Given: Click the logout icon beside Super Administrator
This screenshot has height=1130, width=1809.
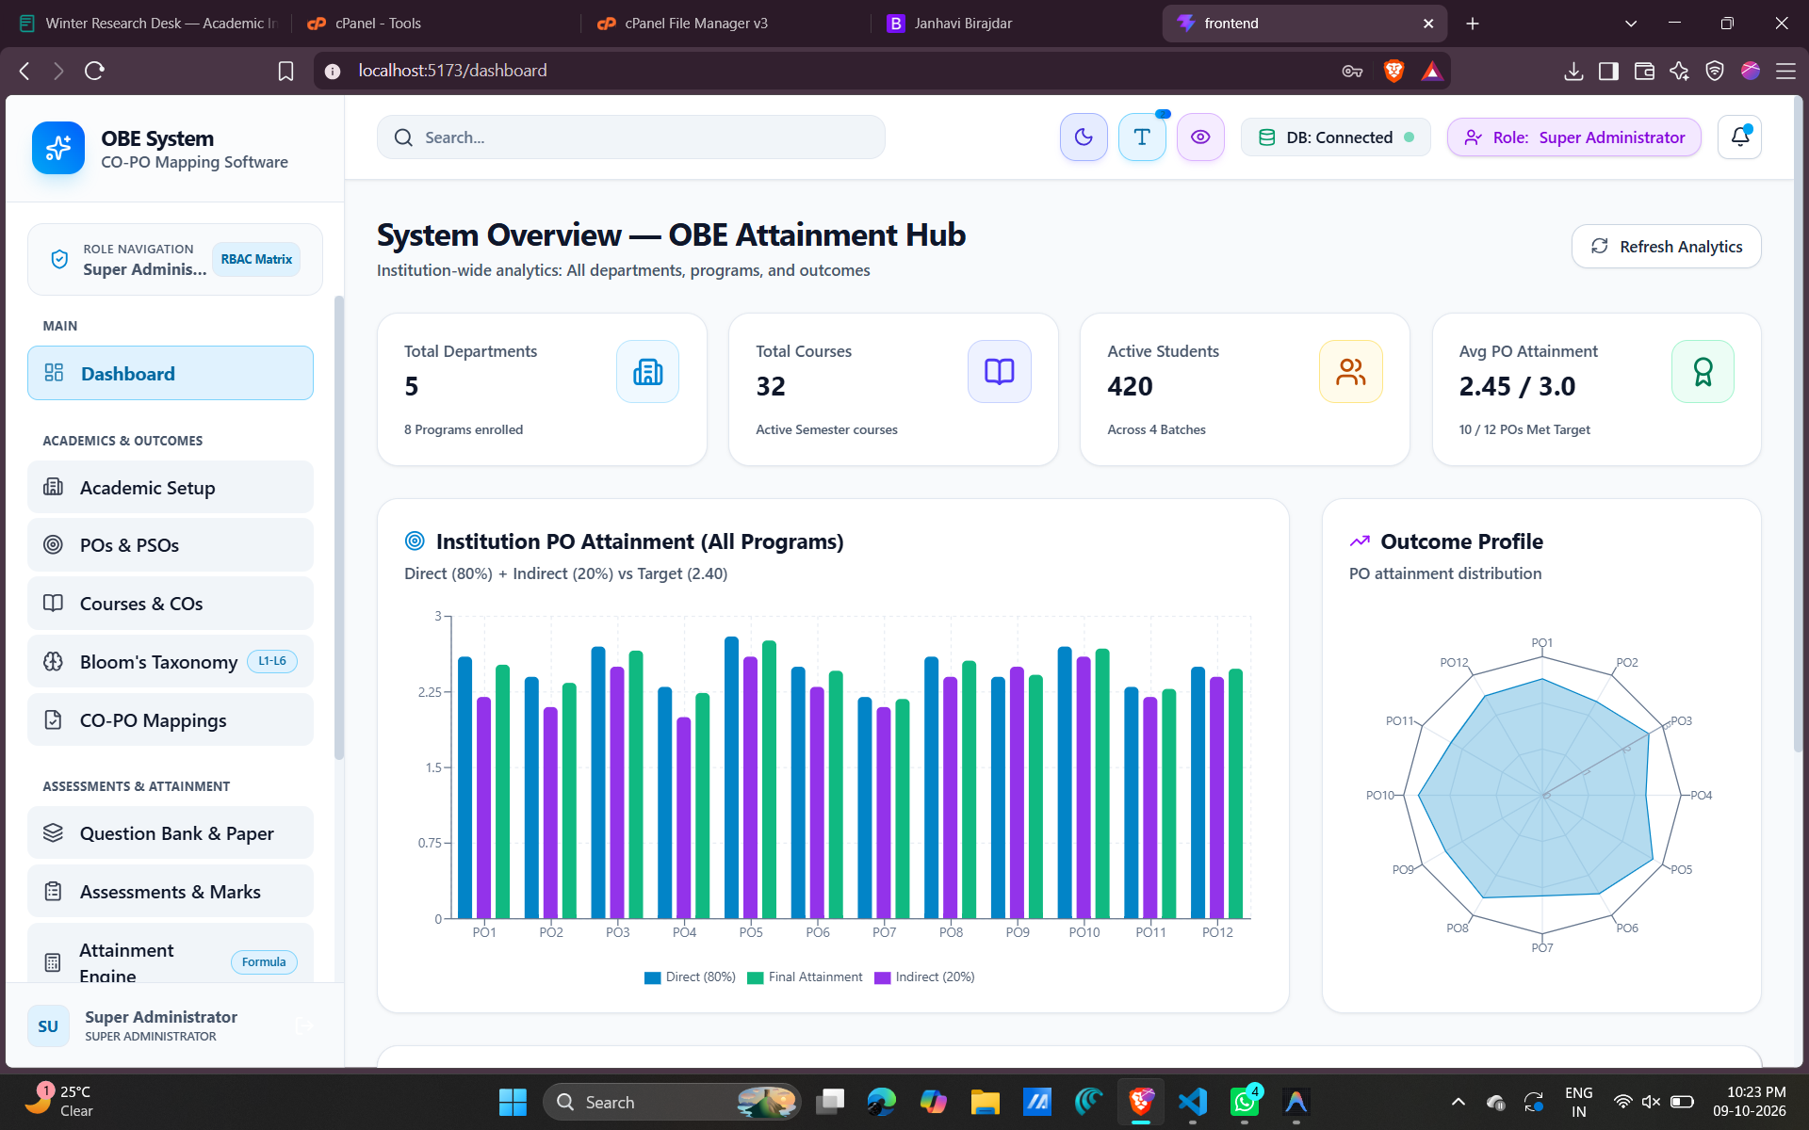Looking at the screenshot, I should tap(304, 1025).
